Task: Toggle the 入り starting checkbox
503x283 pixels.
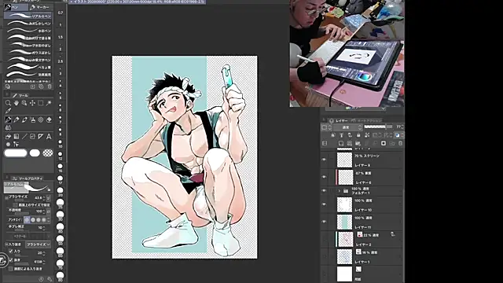Action: [11, 252]
